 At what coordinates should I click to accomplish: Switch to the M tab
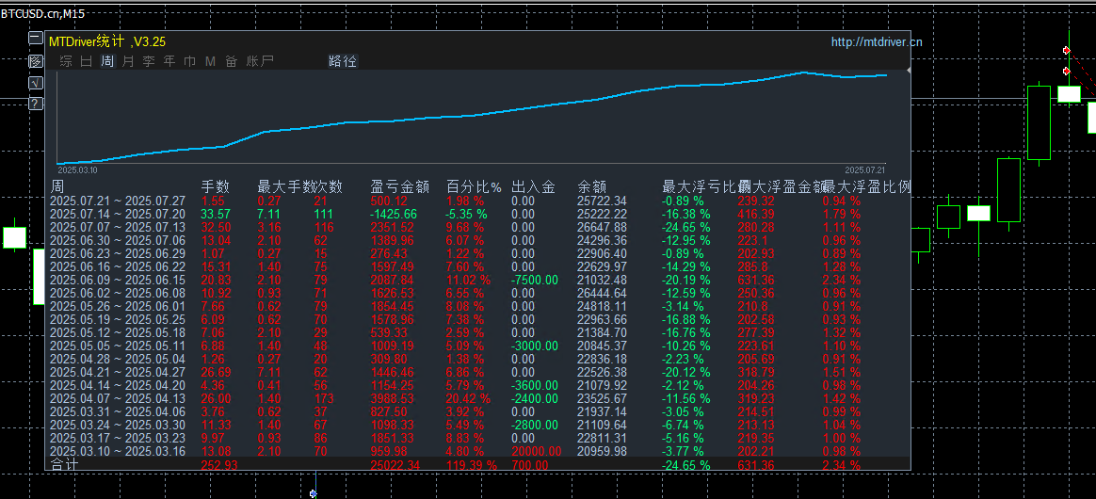click(x=210, y=61)
